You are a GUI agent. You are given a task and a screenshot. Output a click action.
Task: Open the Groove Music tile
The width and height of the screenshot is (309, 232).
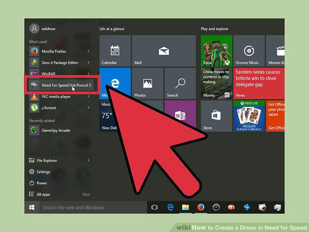(x=249, y=51)
